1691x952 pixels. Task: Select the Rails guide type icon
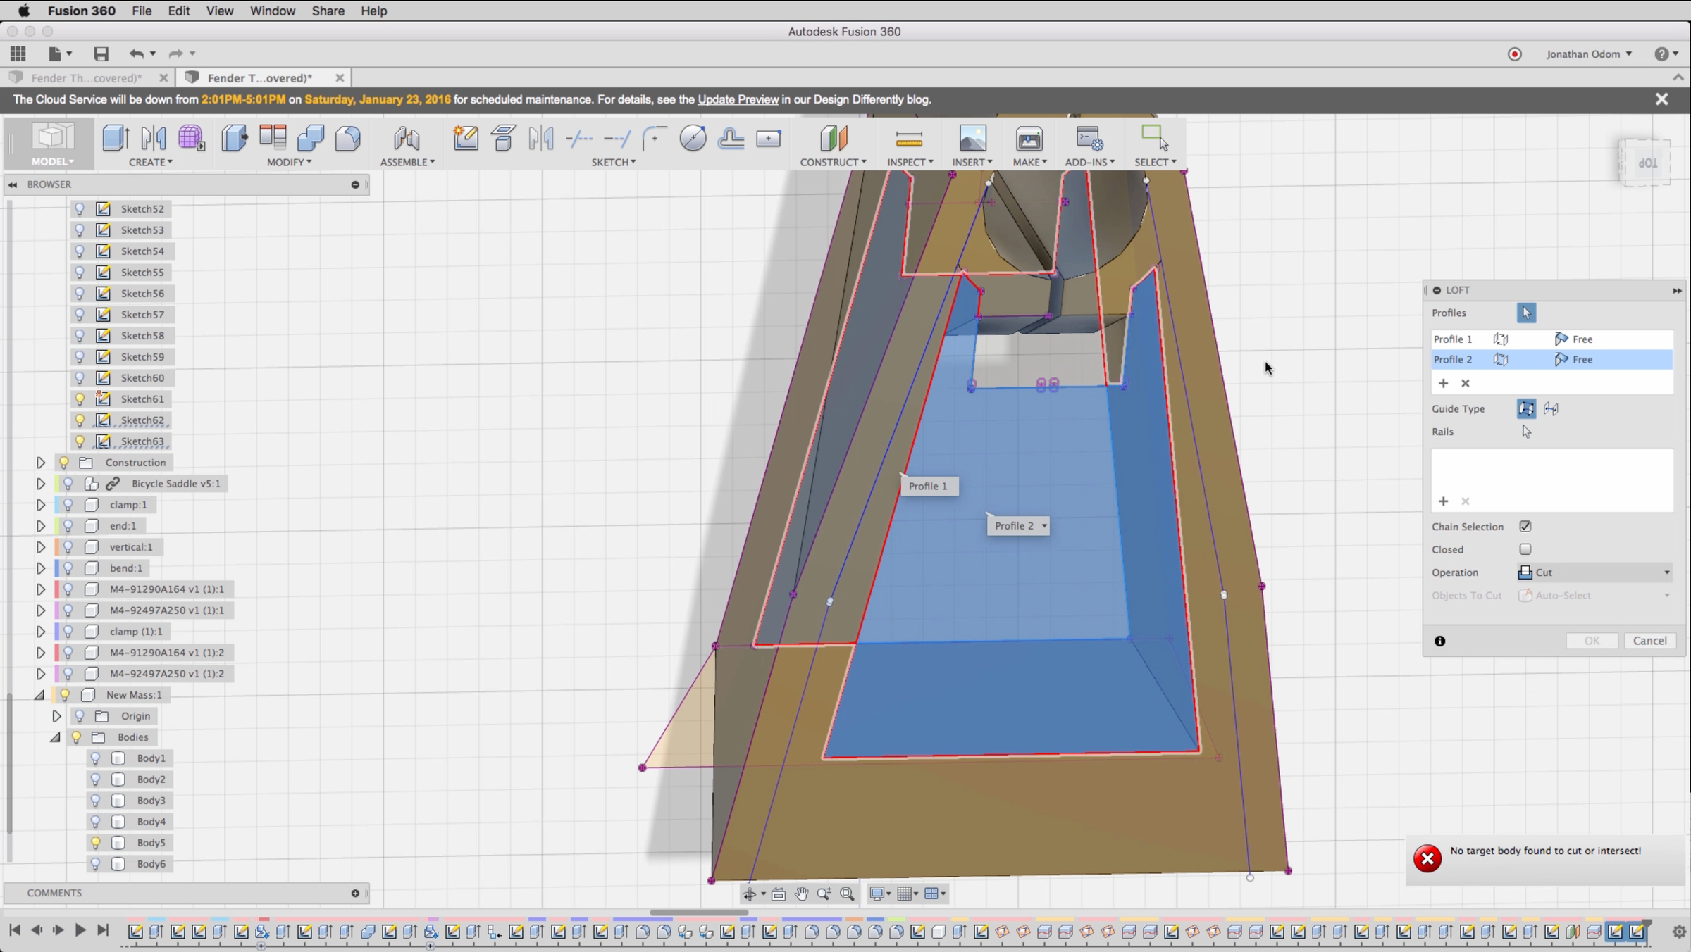coord(1526,408)
